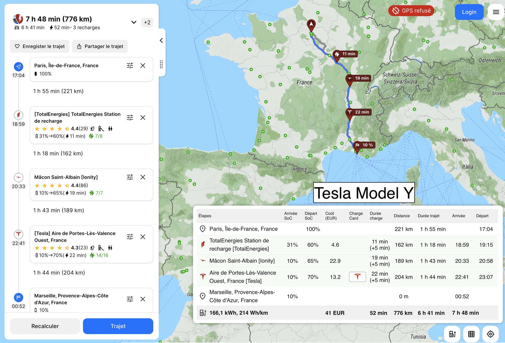Click the GPS refusé indicator
Image resolution: width=505 pixels, height=343 pixels.
point(411,11)
